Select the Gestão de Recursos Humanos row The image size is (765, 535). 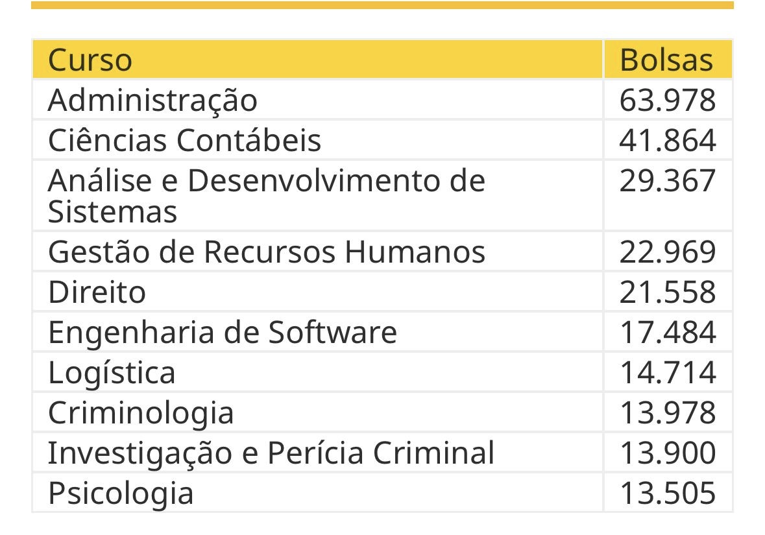click(266, 252)
